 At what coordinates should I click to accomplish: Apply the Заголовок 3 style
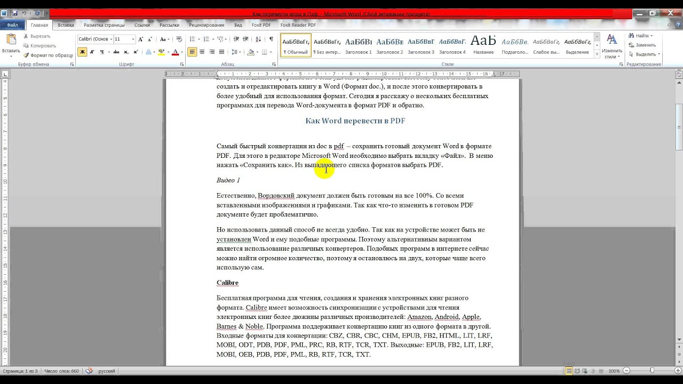[421, 45]
